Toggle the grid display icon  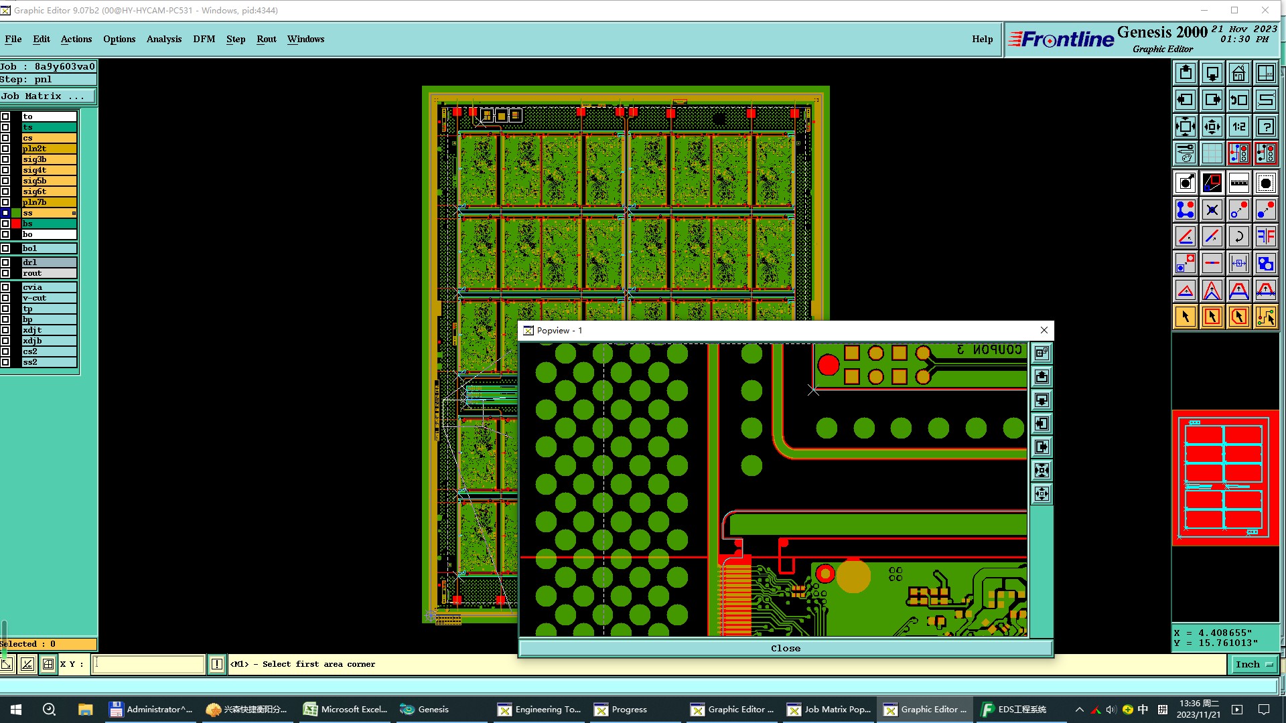(x=1212, y=153)
